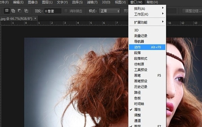Image resolution: width=202 pixels, height=127 pixels.
Task: Select the Add to Selection icon
Action: 13,11
